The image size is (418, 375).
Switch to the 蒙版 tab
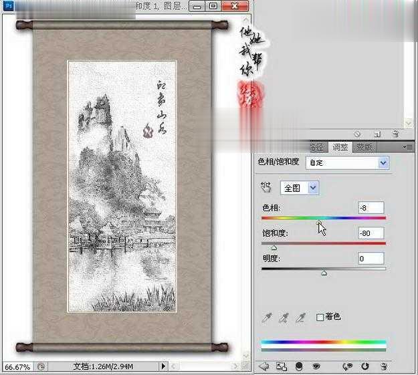(x=364, y=147)
